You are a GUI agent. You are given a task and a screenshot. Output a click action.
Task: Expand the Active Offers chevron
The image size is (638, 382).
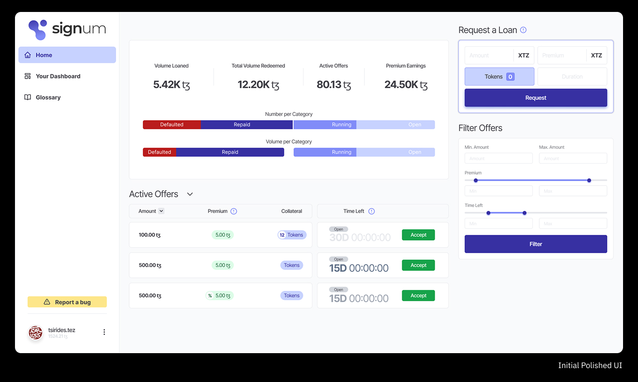click(x=189, y=194)
